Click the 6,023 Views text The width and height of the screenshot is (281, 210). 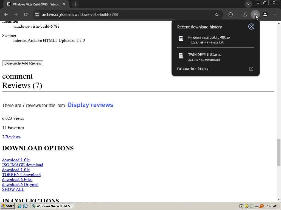[x=13, y=118]
